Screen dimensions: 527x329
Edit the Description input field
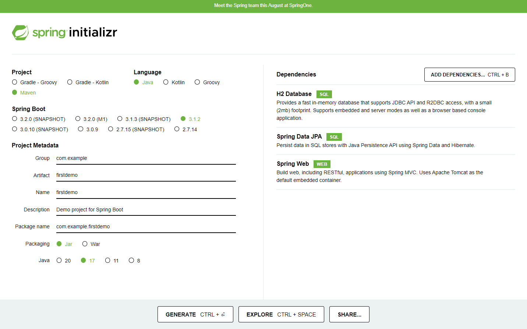point(146,210)
